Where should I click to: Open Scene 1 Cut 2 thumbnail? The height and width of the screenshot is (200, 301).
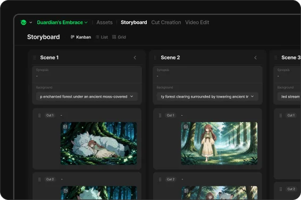[99, 193]
